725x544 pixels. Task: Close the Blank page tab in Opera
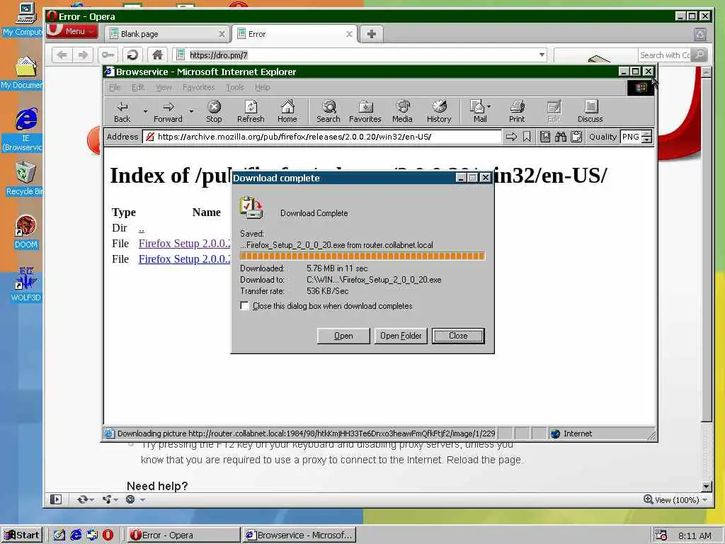click(x=222, y=34)
